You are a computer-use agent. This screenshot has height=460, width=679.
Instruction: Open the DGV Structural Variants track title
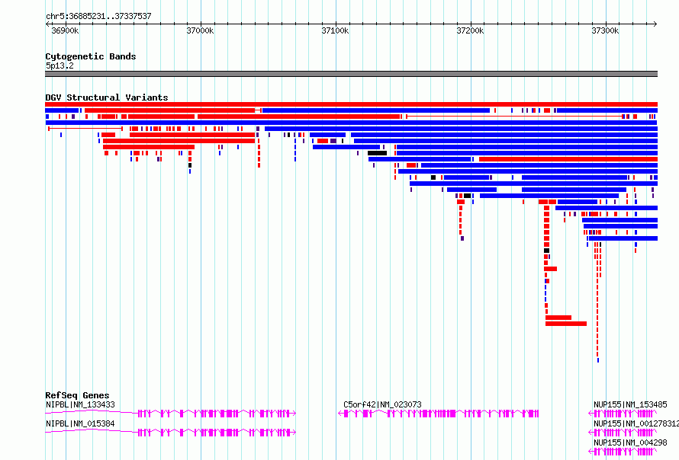click(107, 97)
